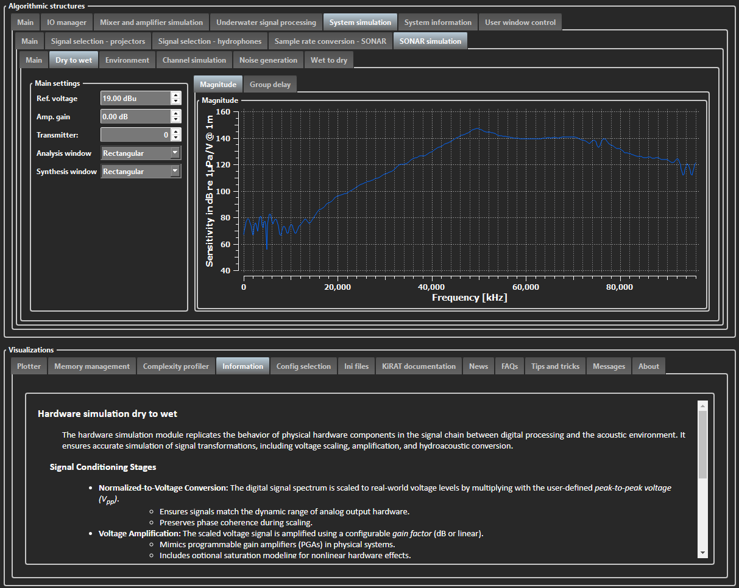
Task: Open the Synthesis window dropdown
Action: pos(141,171)
